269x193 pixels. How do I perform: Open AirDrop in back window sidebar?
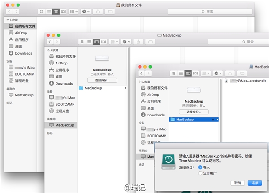tap(21, 33)
